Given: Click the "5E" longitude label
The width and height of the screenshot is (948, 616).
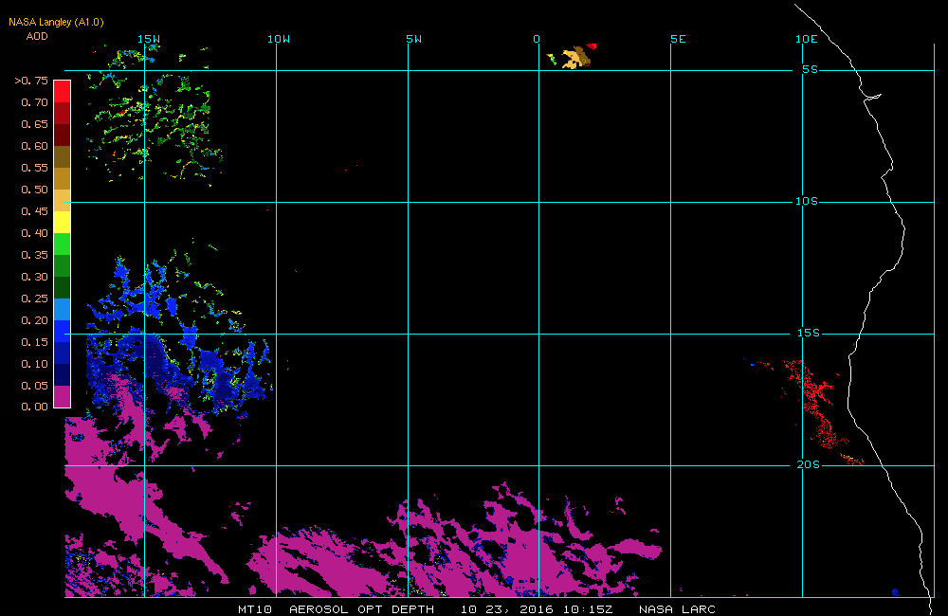Looking at the screenshot, I should click(x=679, y=39).
